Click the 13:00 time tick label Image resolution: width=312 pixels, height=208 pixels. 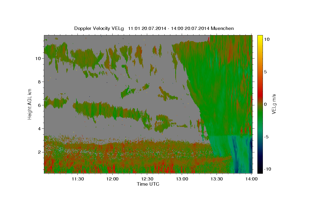tap(182, 179)
